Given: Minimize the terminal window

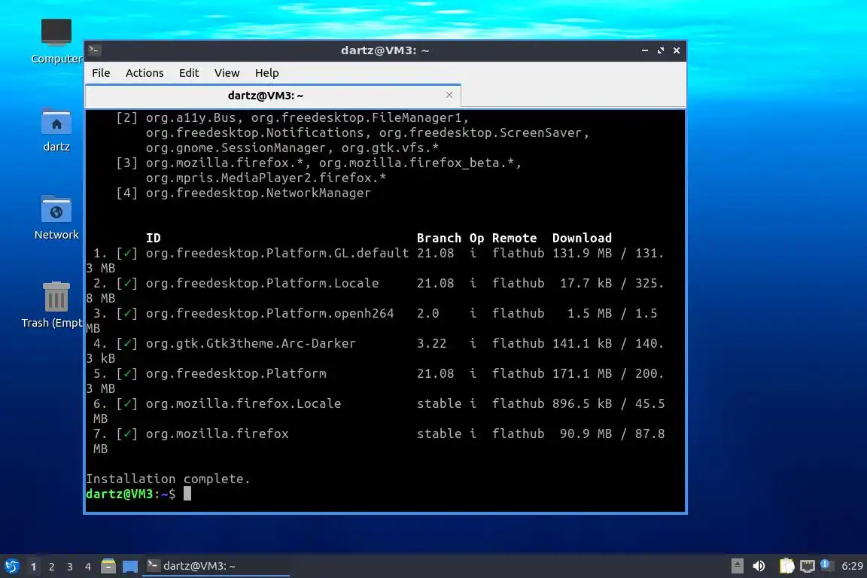Looking at the screenshot, I should point(645,50).
